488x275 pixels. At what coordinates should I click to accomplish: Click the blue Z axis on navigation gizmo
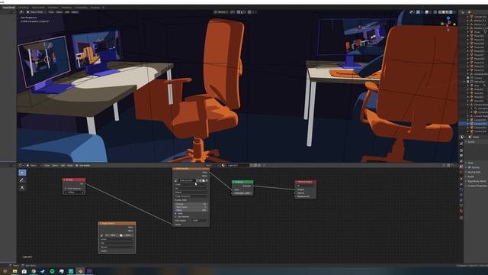click(x=448, y=18)
